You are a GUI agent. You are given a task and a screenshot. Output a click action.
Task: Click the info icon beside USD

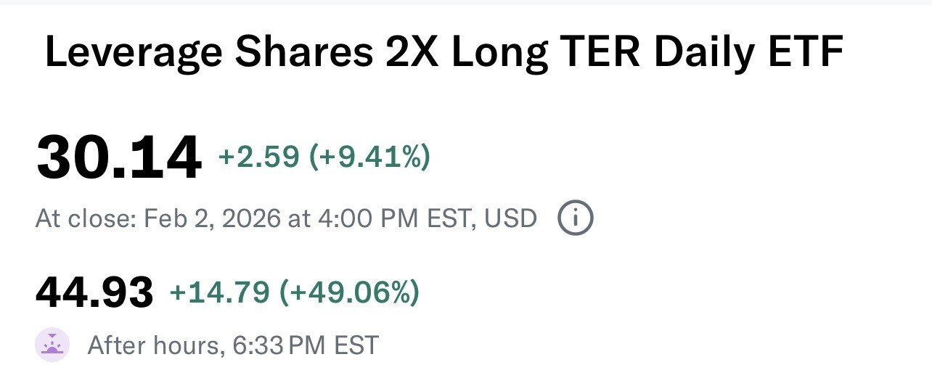(x=575, y=218)
